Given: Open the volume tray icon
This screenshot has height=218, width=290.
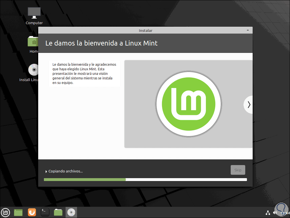Looking at the screenshot, I should [x=275, y=213].
